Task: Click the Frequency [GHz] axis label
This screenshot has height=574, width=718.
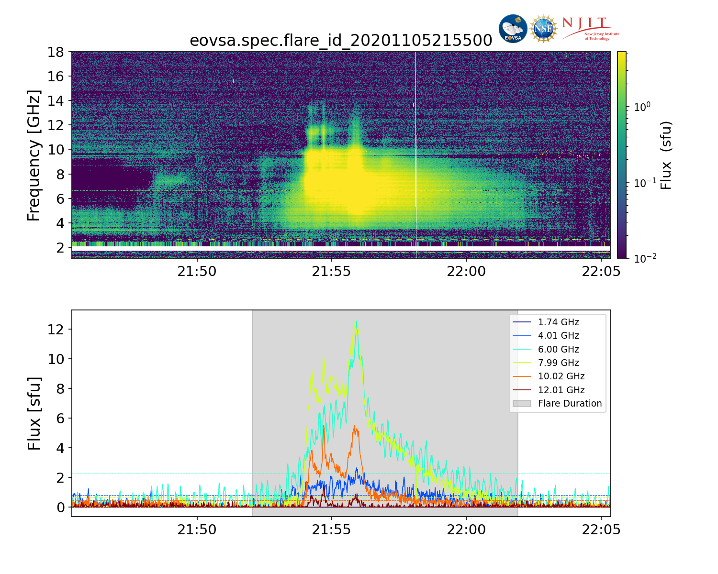Action: click(34, 155)
